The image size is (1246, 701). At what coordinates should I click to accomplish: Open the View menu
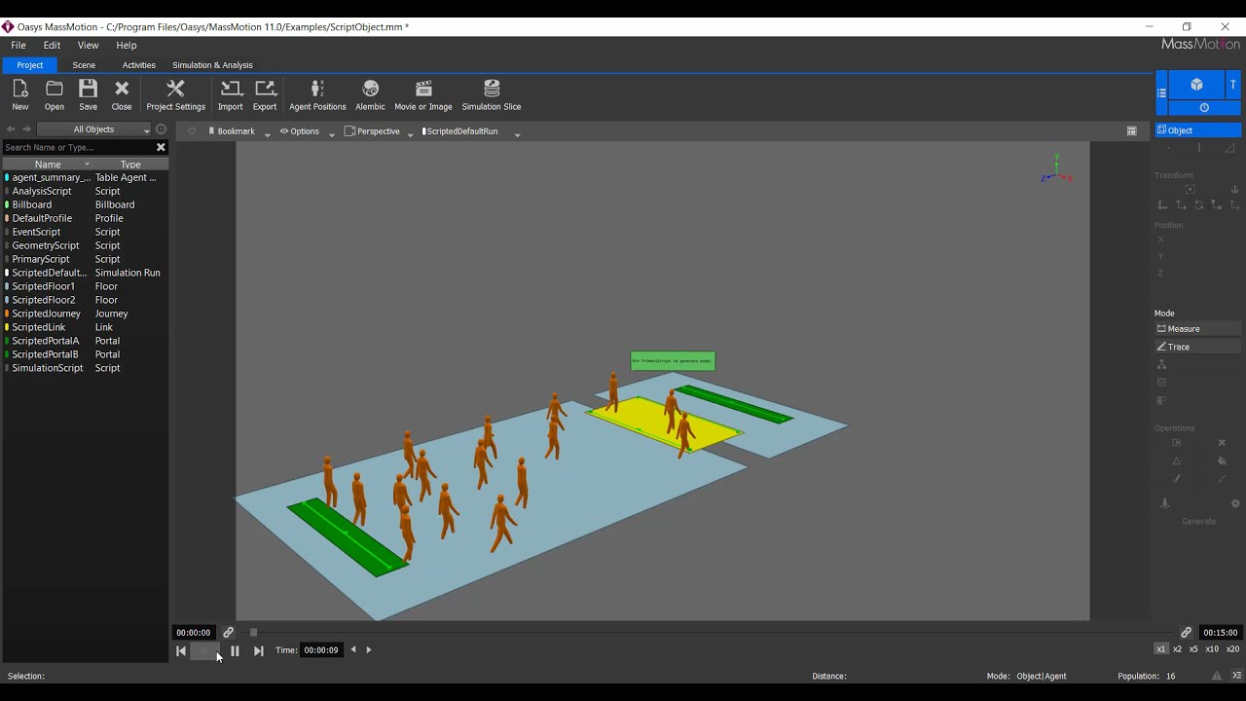click(x=88, y=45)
